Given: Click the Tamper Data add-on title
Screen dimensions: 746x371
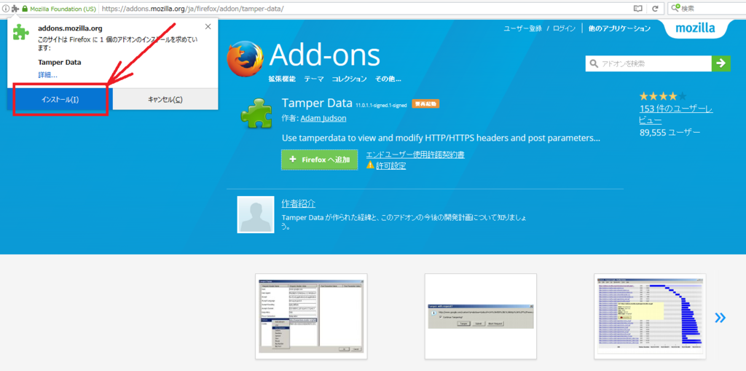Looking at the screenshot, I should (317, 103).
